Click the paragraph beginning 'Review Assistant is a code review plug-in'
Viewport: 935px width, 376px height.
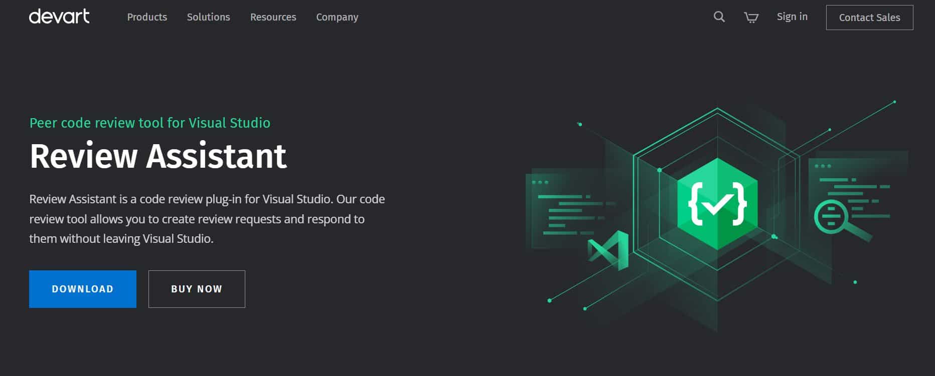click(x=207, y=219)
